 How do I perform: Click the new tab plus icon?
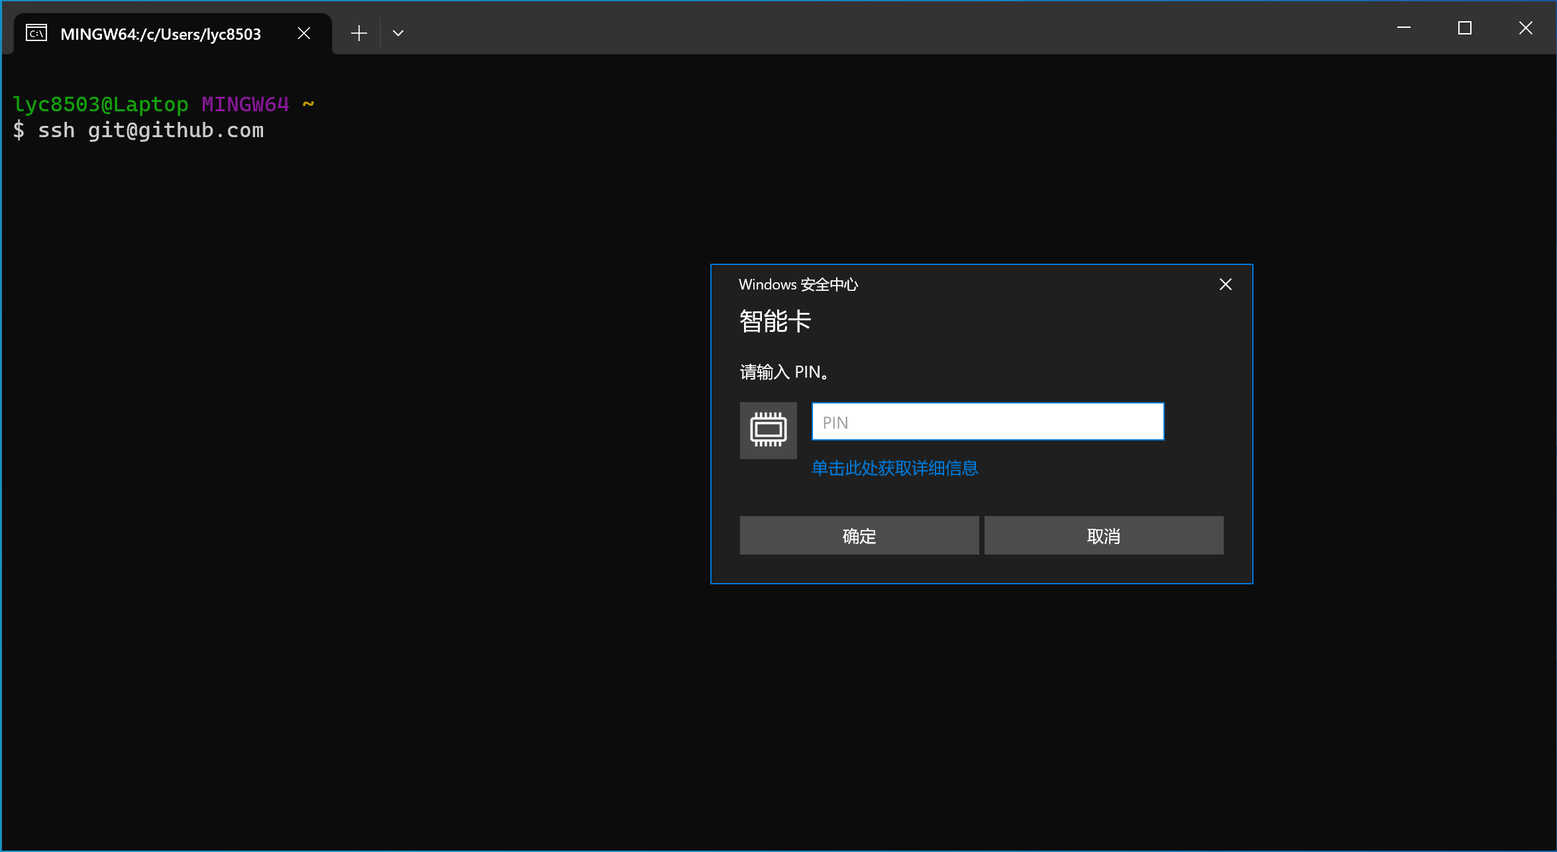point(358,32)
